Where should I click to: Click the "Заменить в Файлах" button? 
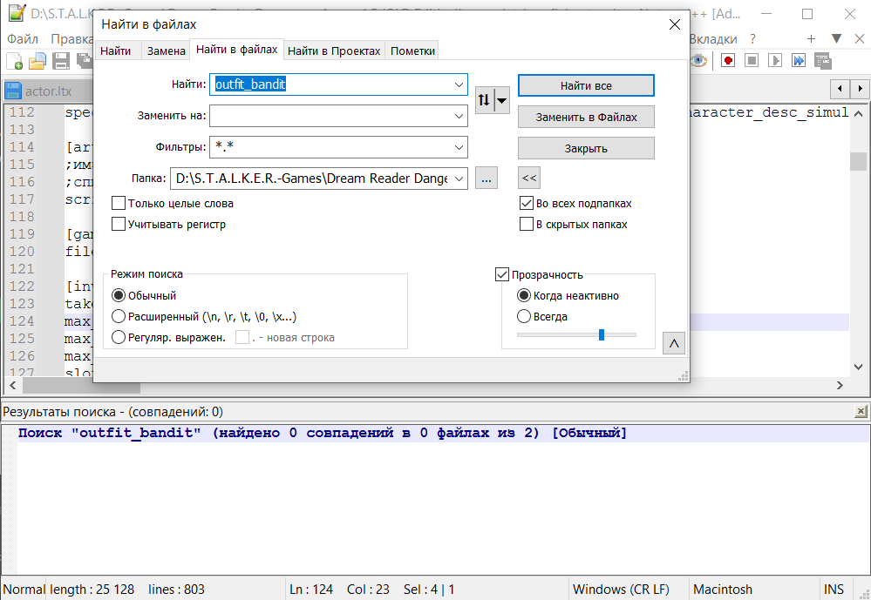(586, 117)
